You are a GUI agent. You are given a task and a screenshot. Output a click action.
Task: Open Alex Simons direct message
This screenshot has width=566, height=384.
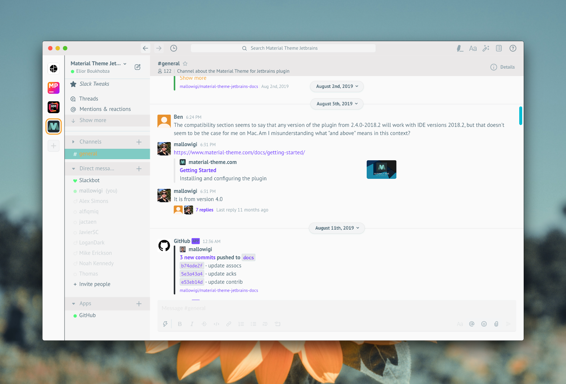click(x=107, y=201)
